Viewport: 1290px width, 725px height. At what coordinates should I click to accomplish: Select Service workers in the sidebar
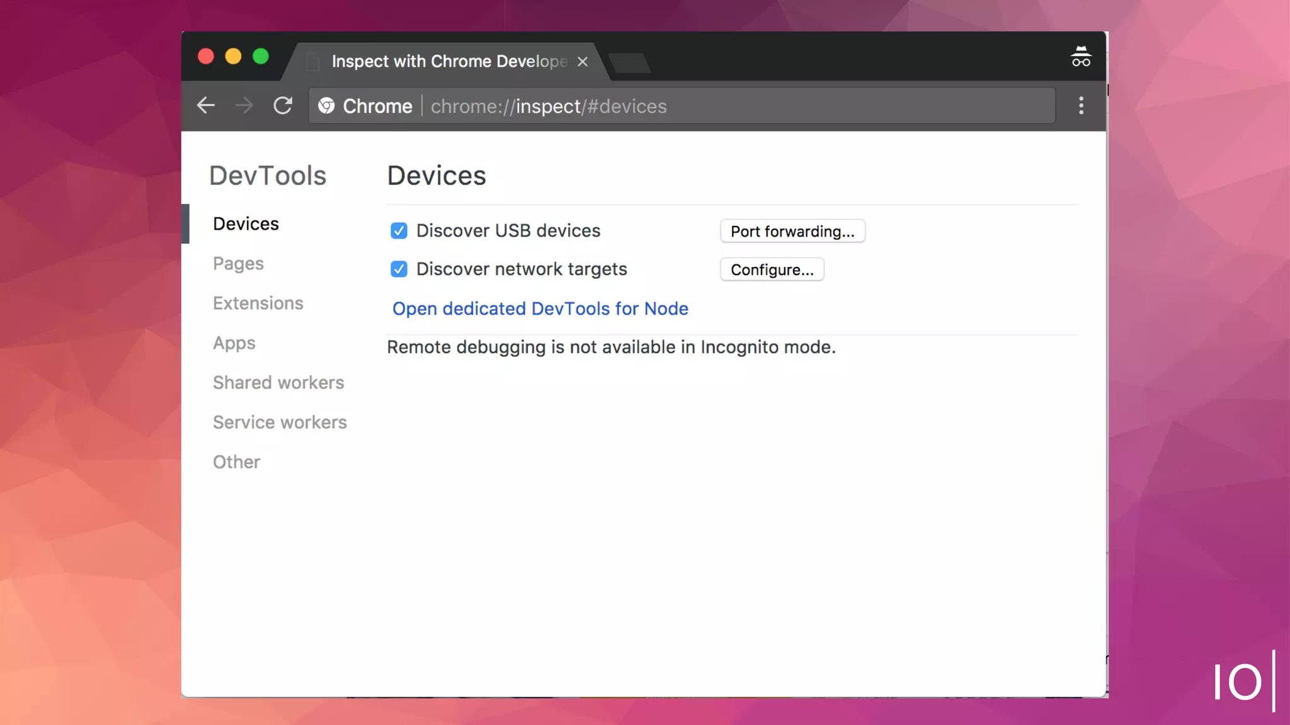point(280,422)
